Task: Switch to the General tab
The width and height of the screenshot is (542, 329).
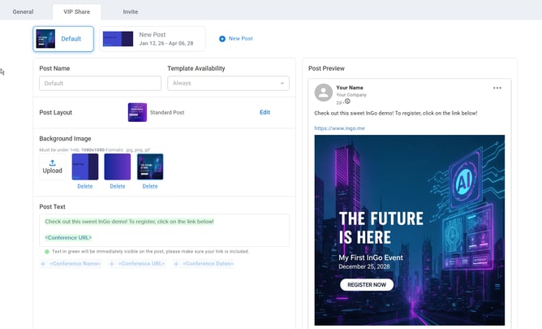Action: (x=23, y=11)
